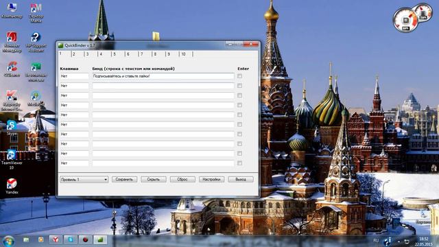
Task: Open the TeamViewer 10 desktop shortcut
Action: [12, 159]
